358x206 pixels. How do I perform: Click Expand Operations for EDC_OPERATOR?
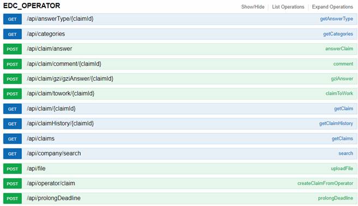[332, 7]
